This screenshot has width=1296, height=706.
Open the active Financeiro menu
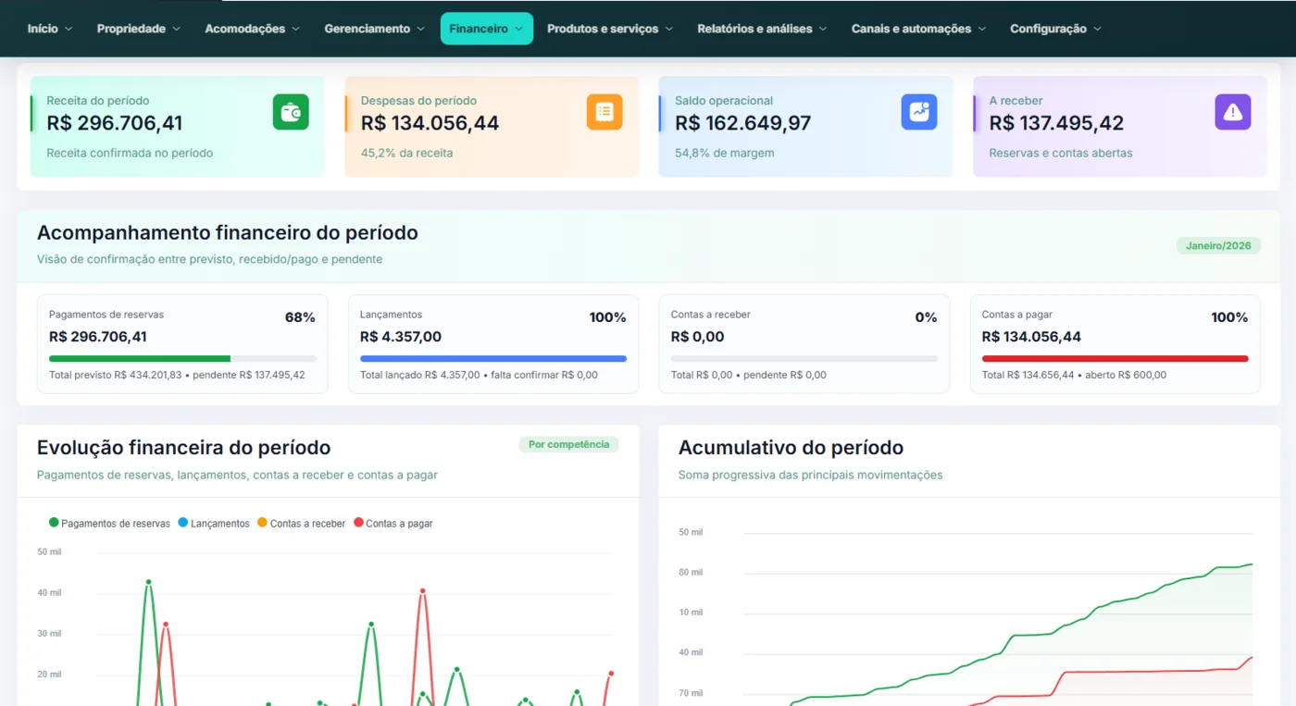click(487, 29)
